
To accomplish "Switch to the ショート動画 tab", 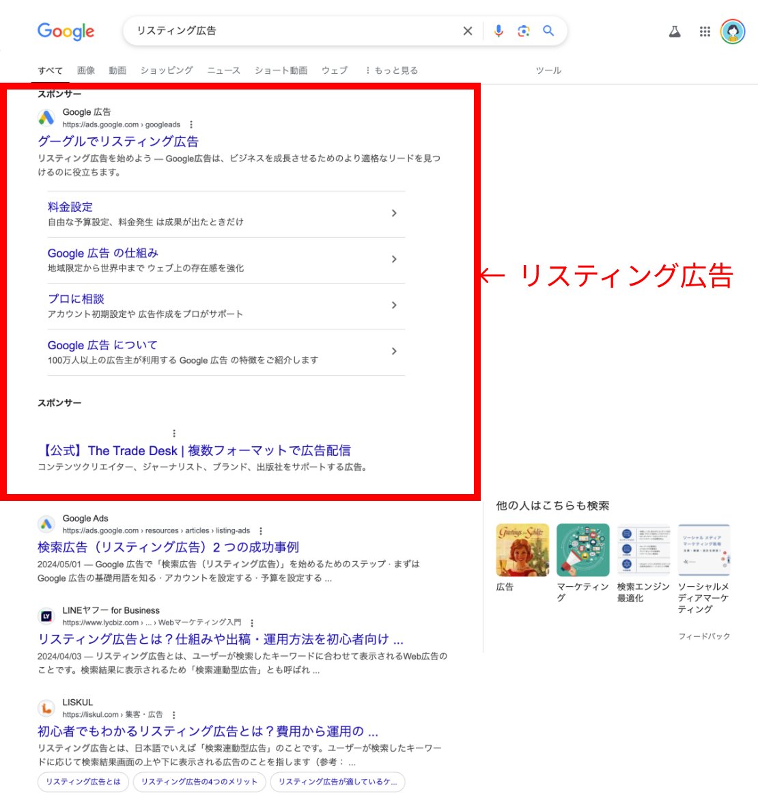I will (281, 70).
